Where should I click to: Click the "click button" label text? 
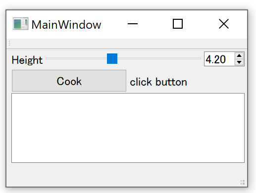(158, 82)
